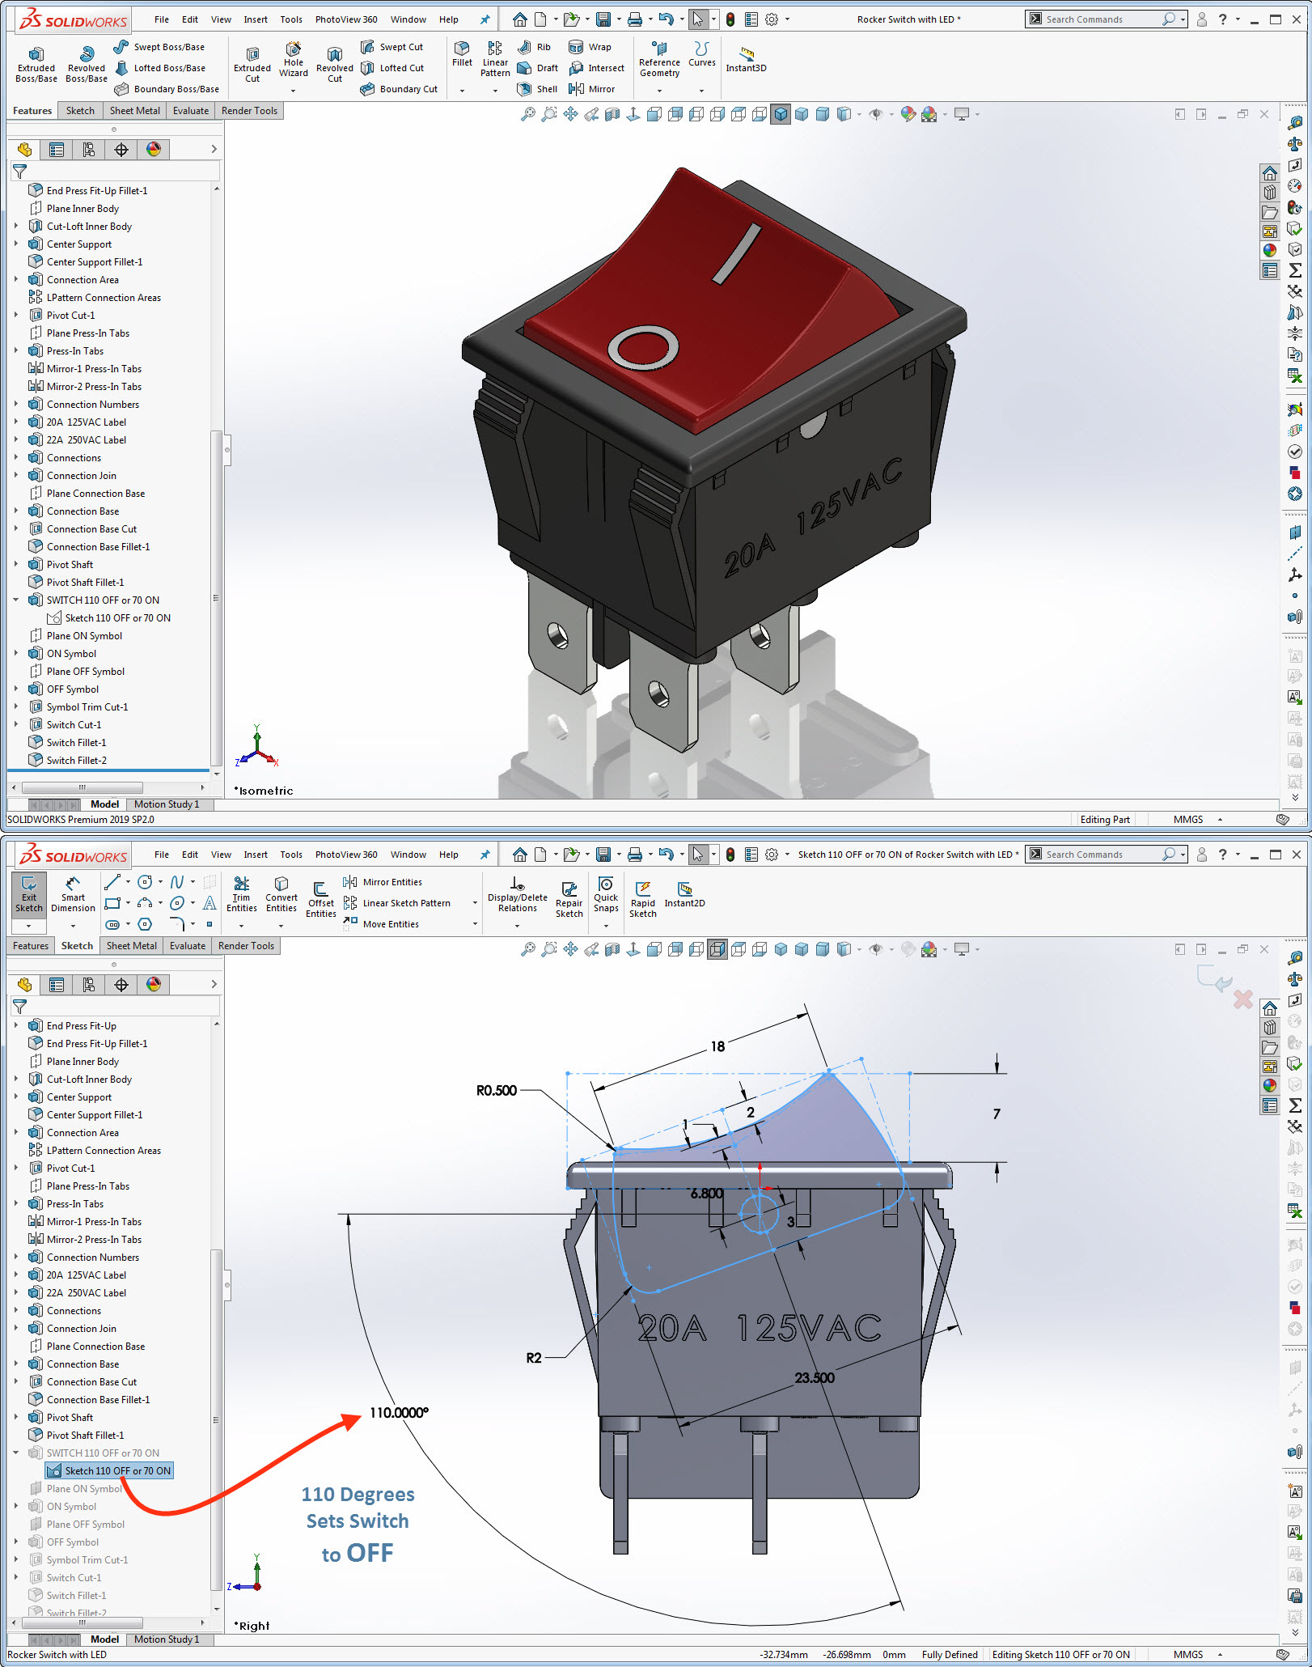Collapse SWITCH 110 OFF or 70 ON in top tree
The height and width of the screenshot is (1667, 1312).
pyautogui.click(x=16, y=600)
